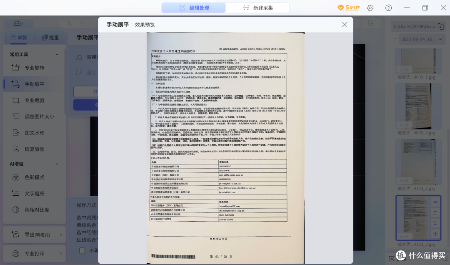The image size is (450, 265).
Task: Click the 手动展平 title in the dialog header
Action: 117,25
